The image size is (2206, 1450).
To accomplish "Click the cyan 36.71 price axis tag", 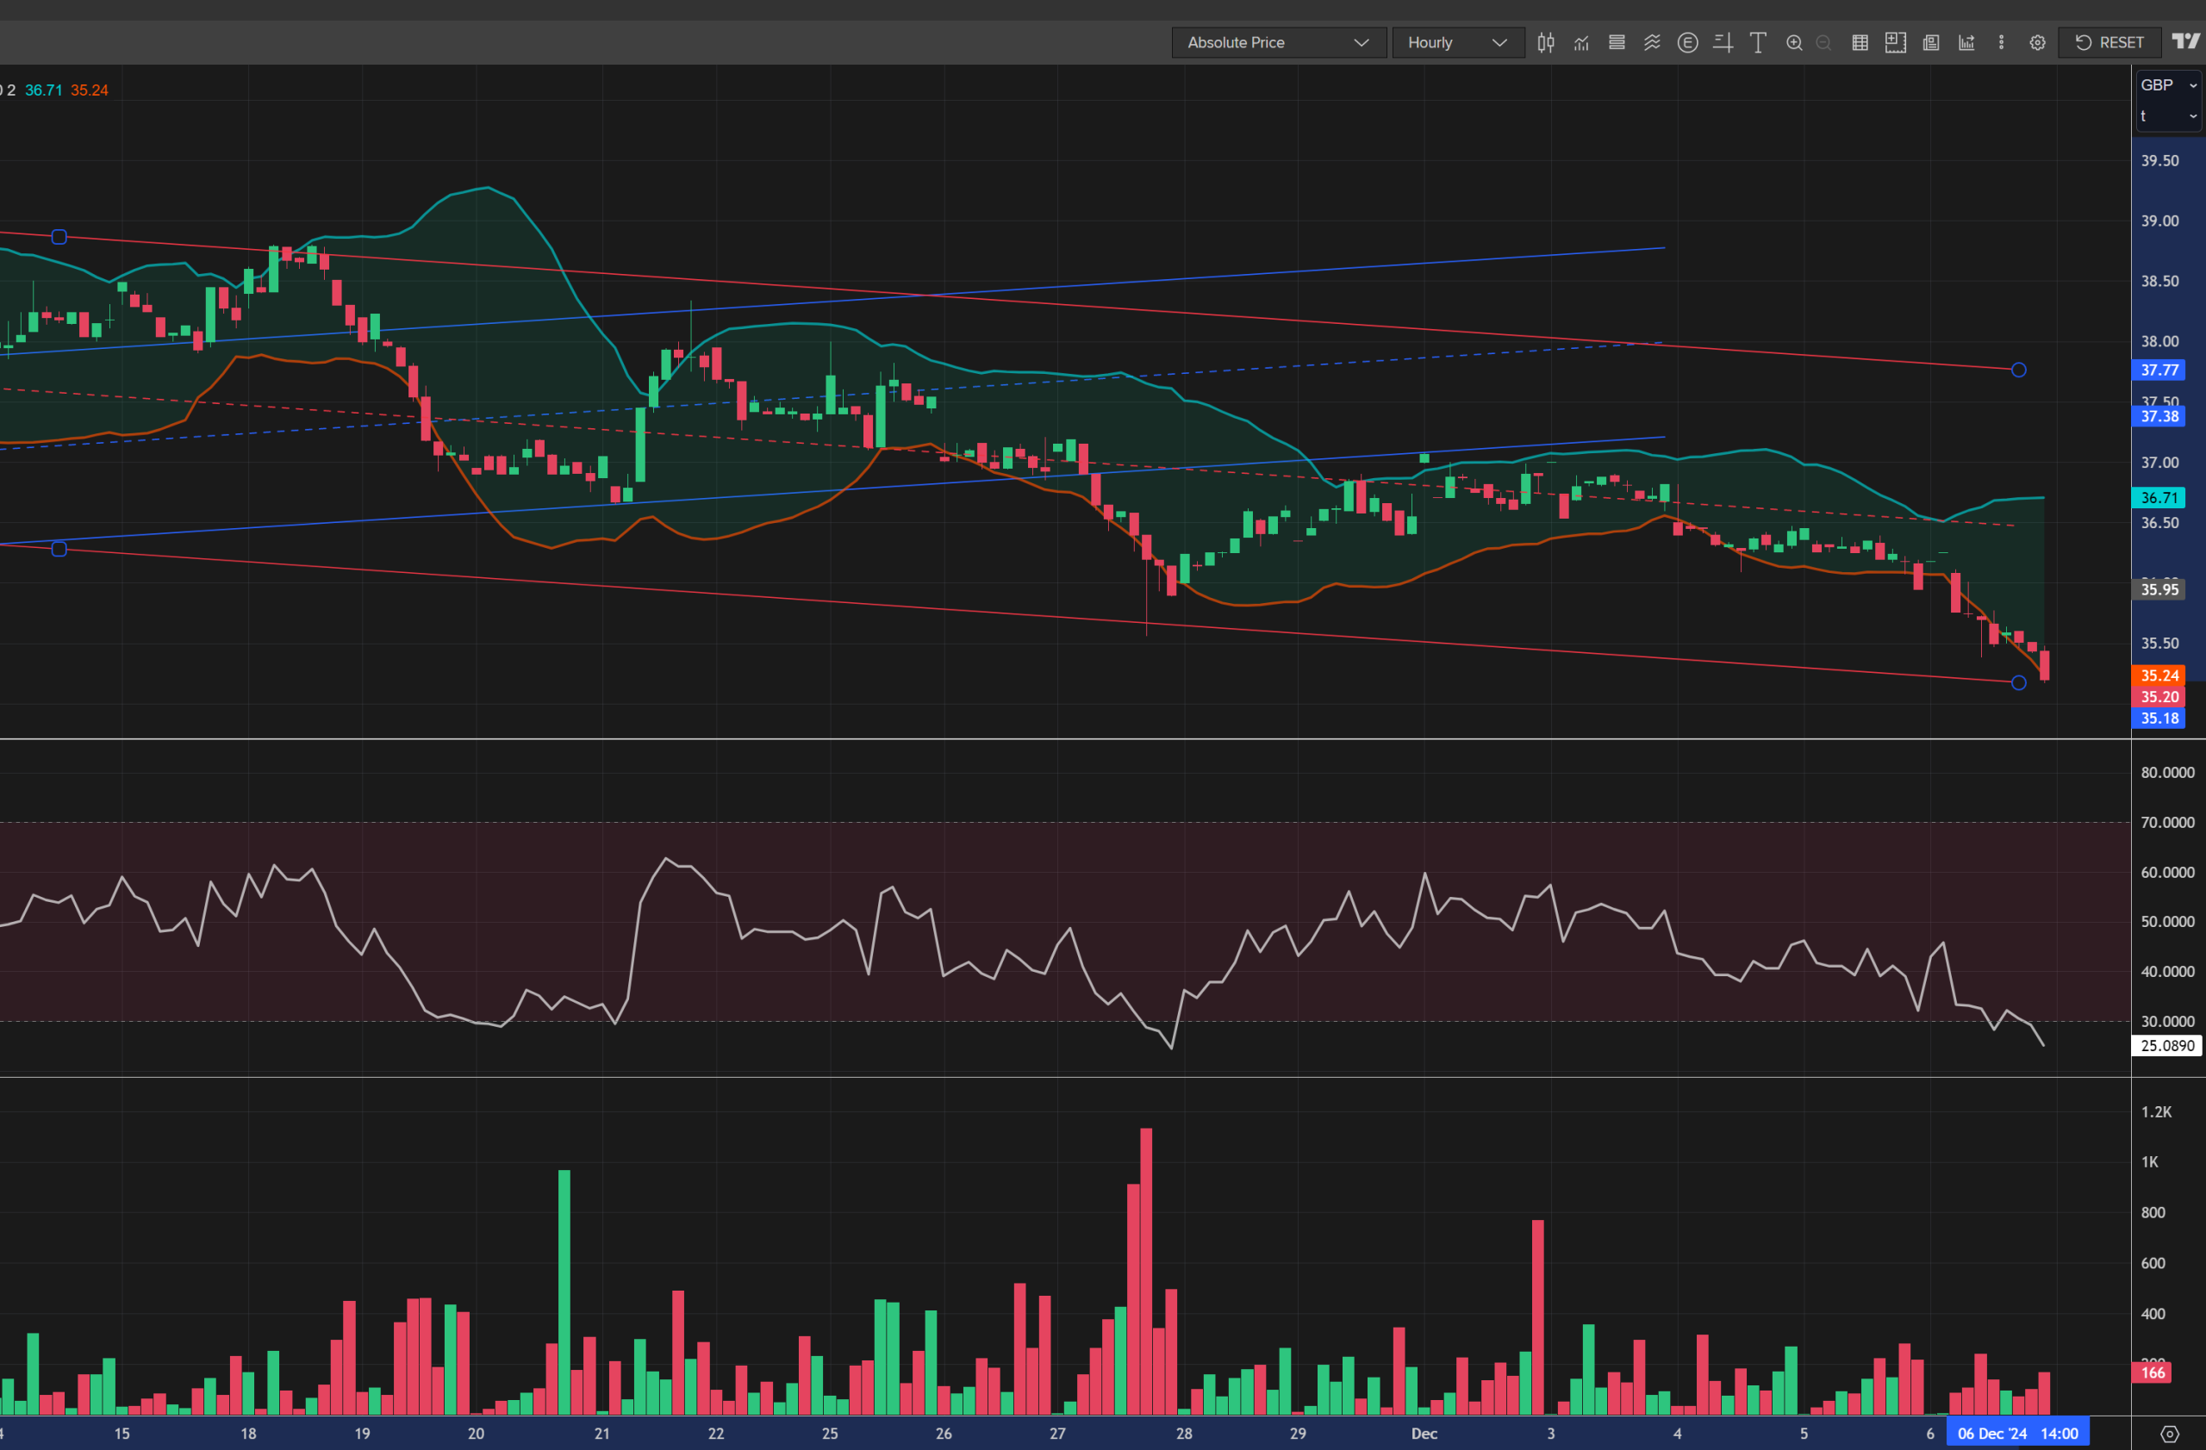I will (x=2159, y=499).
